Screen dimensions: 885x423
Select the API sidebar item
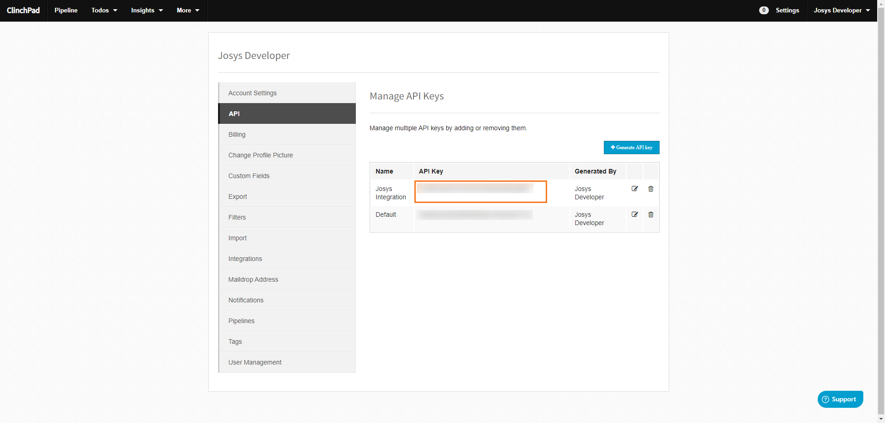(287, 114)
